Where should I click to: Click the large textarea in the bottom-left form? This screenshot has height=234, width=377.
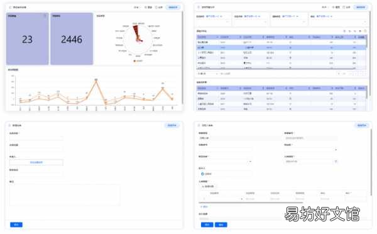[65, 195]
